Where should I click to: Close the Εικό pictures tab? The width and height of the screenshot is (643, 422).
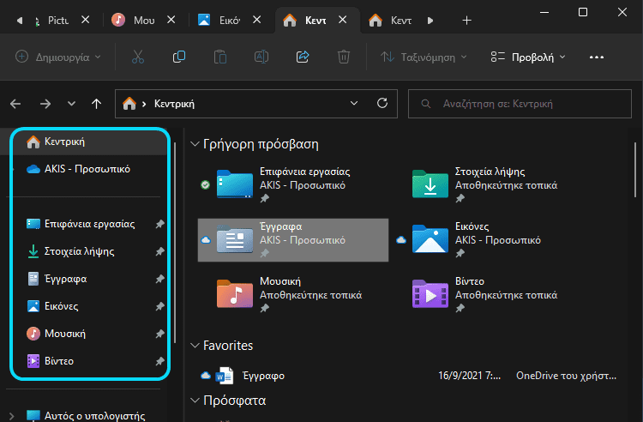click(256, 20)
